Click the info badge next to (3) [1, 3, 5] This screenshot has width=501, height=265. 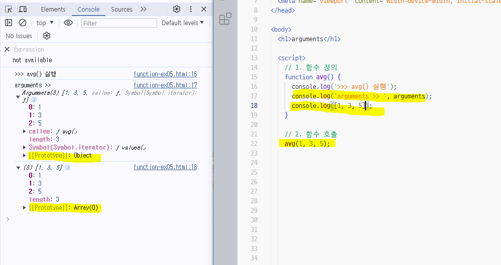pos(67,167)
